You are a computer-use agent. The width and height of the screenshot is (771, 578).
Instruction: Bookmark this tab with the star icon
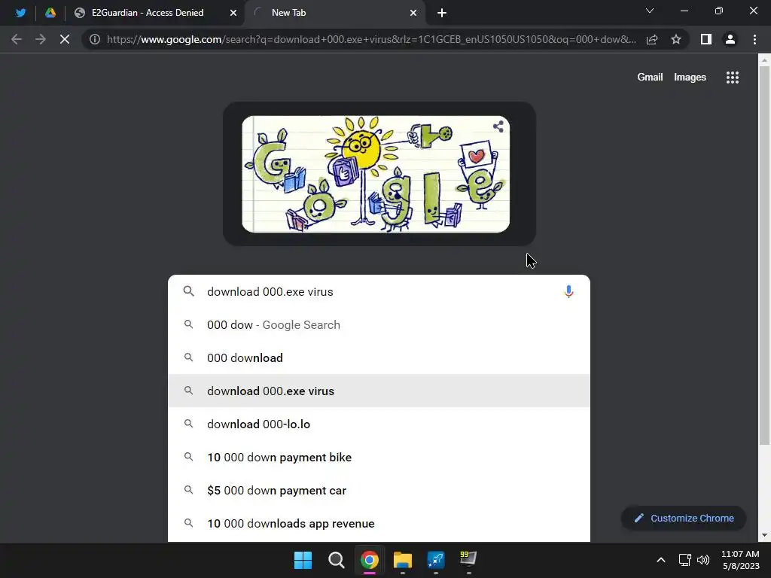pyautogui.click(x=676, y=39)
